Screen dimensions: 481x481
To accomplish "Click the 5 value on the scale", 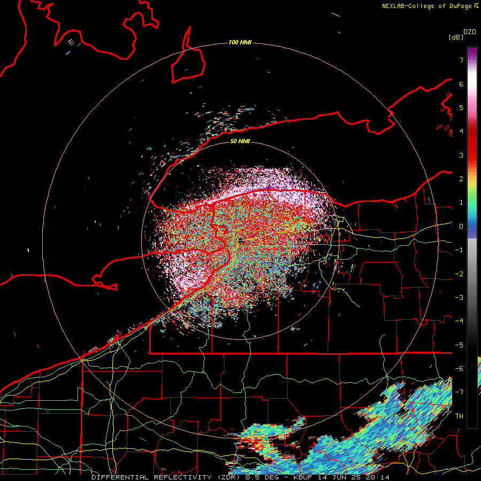I will (461, 107).
